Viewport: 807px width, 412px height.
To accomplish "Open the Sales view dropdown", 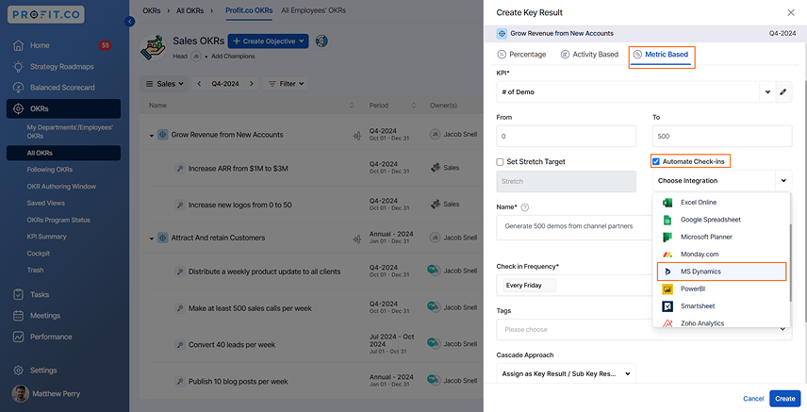I will [x=165, y=83].
